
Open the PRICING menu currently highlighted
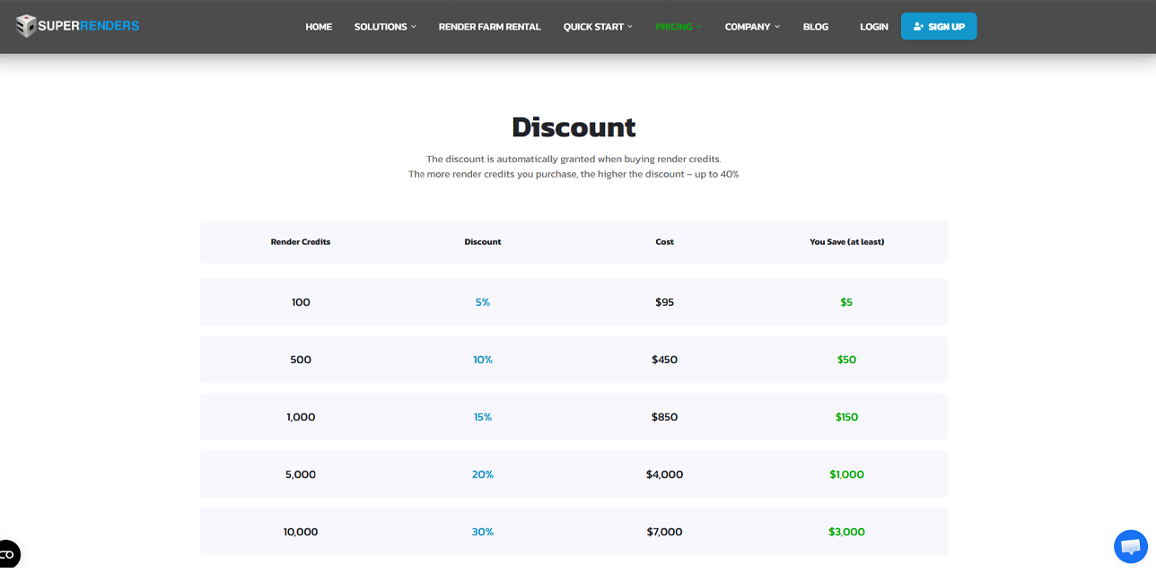coord(678,26)
